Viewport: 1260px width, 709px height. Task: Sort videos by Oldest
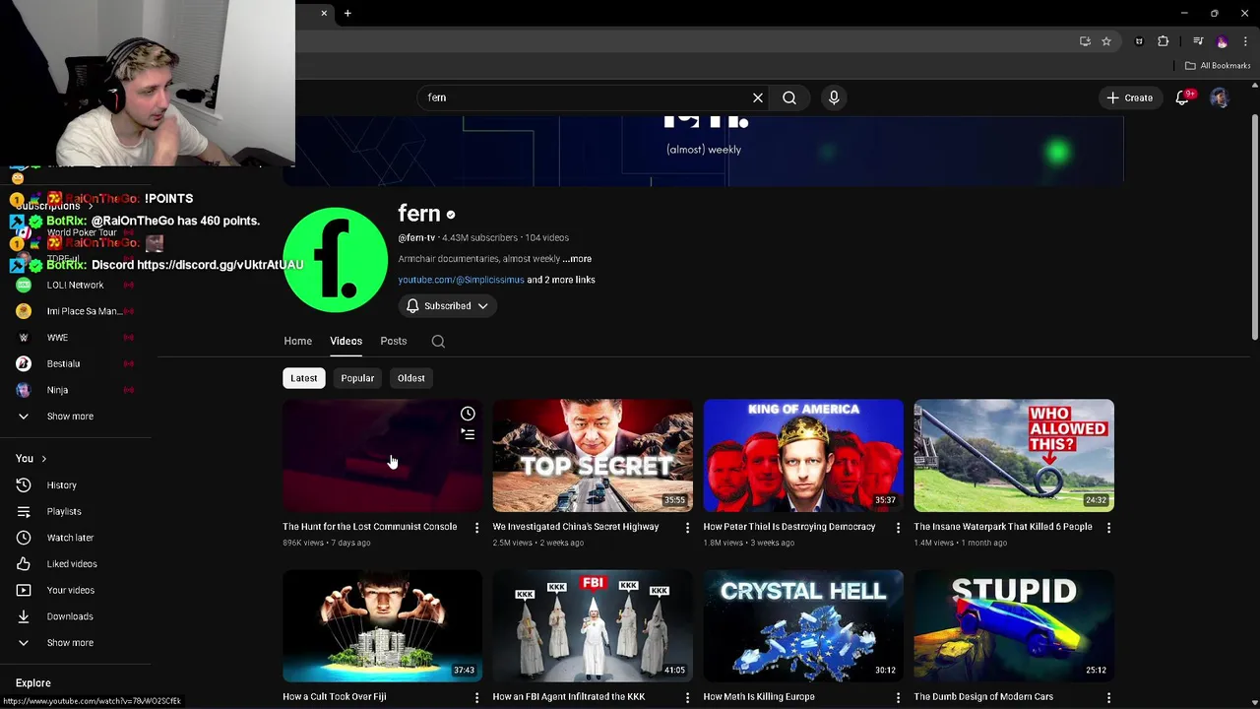coord(410,378)
